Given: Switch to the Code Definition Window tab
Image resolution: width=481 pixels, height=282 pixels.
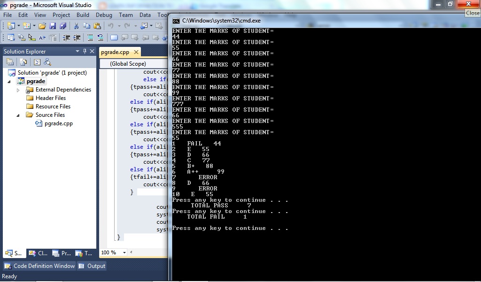Looking at the screenshot, I should (39, 266).
